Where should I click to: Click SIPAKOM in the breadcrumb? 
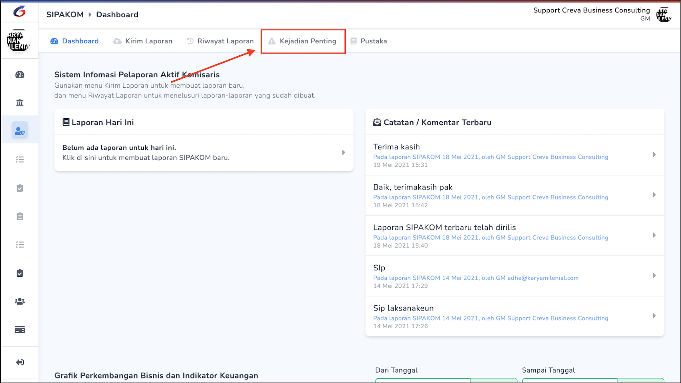tap(65, 15)
